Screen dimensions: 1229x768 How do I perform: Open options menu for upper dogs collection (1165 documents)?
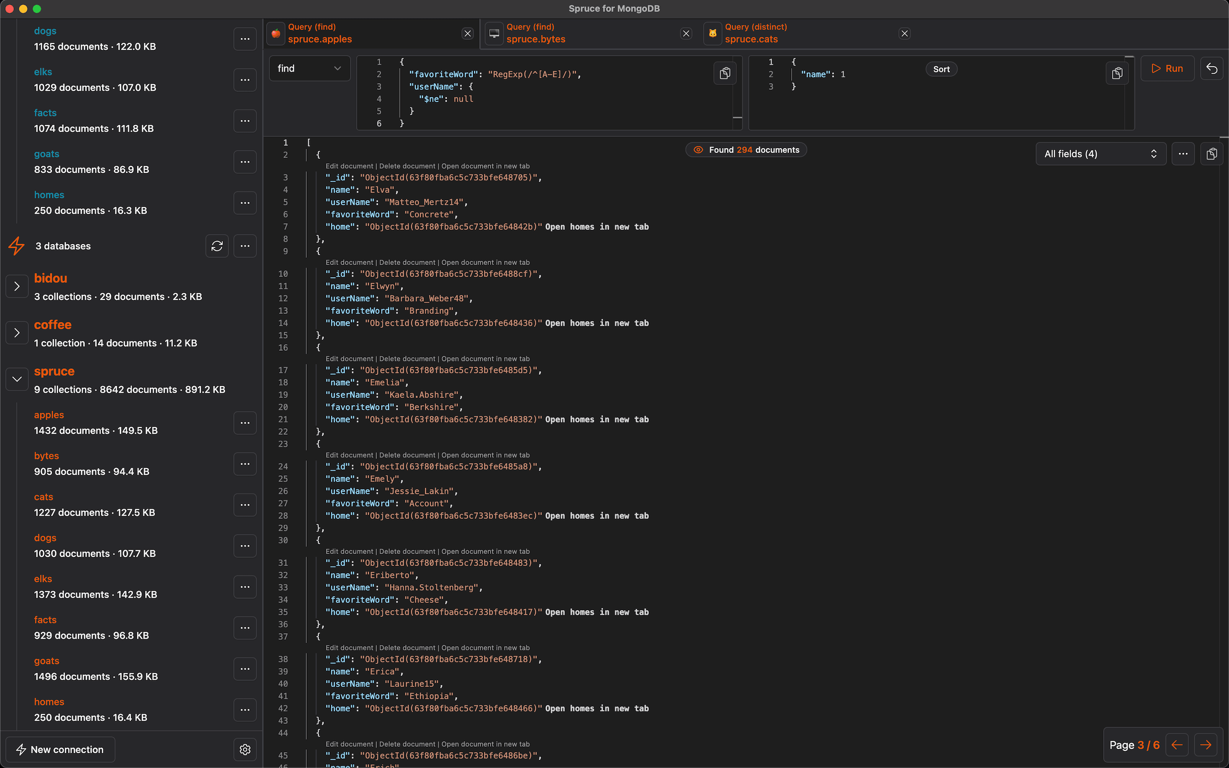pos(245,38)
